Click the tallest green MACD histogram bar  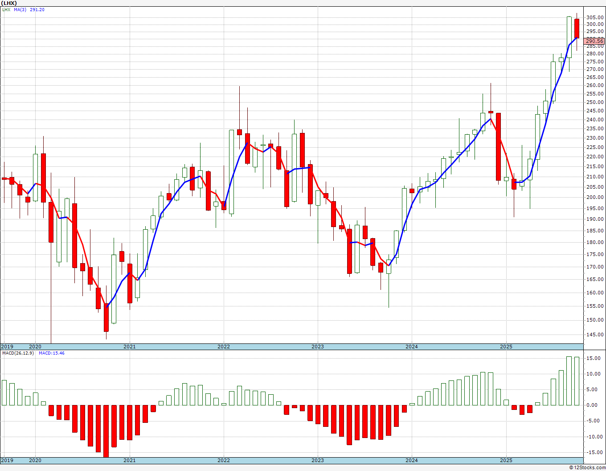[569, 381]
